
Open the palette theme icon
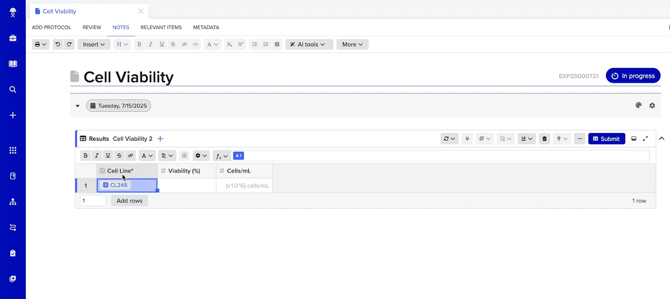[x=639, y=106]
